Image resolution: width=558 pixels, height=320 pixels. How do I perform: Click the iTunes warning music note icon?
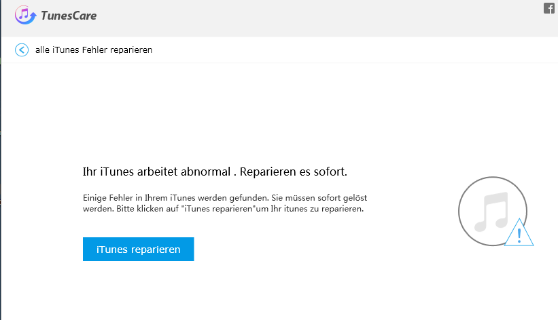[495, 212]
